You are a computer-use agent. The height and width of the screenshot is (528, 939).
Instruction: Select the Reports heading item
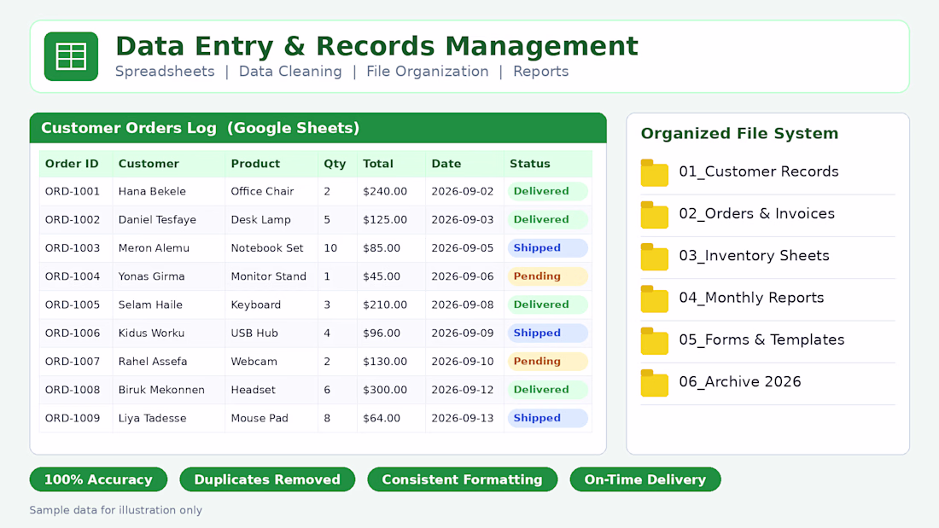click(x=540, y=72)
